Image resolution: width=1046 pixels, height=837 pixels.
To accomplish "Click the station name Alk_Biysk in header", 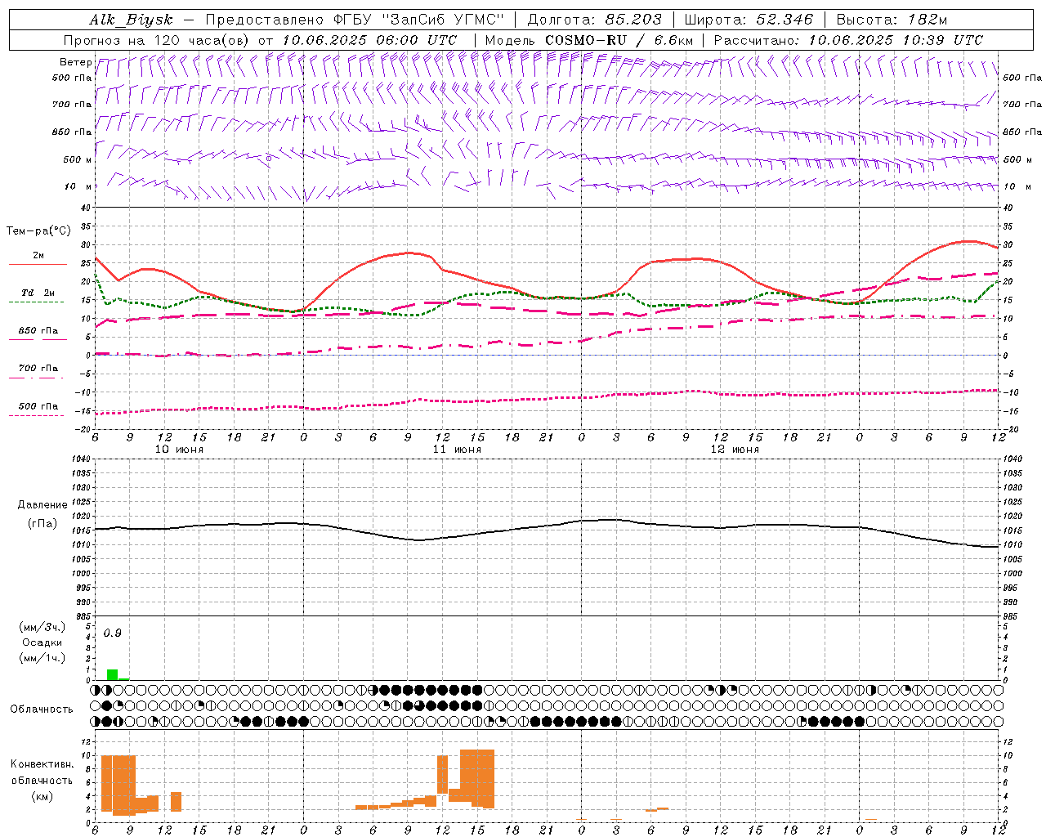I will point(131,20).
